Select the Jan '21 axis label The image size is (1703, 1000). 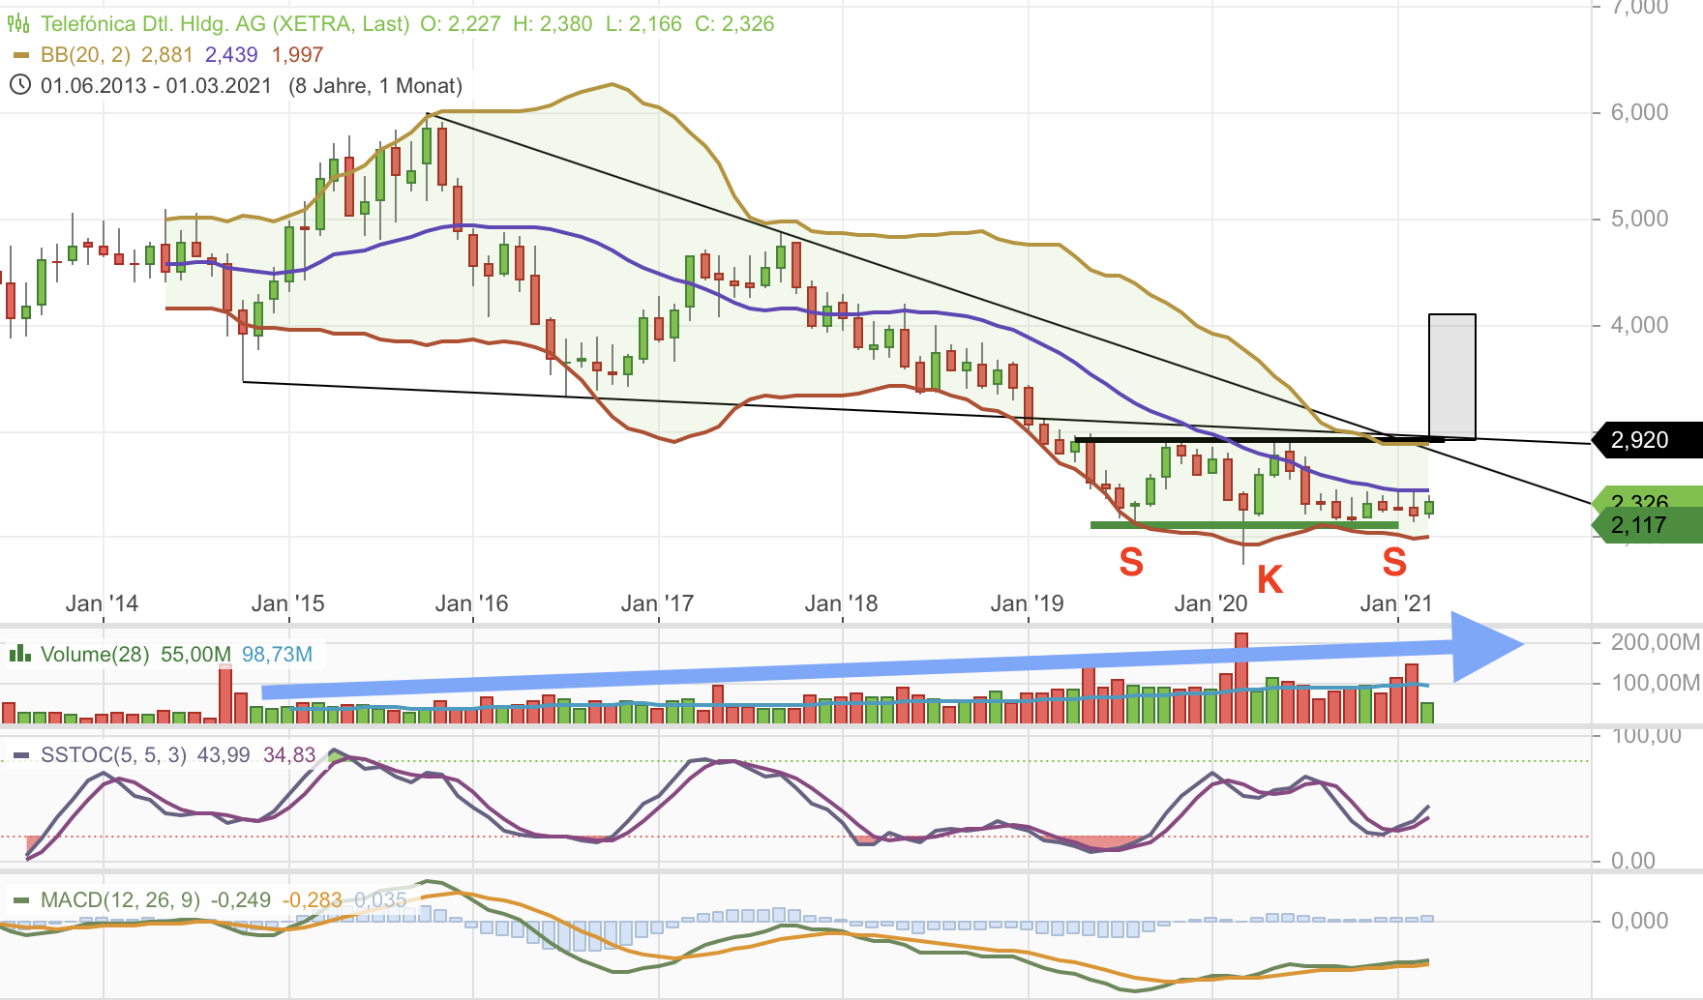pyautogui.click(x=1394, y=603)
